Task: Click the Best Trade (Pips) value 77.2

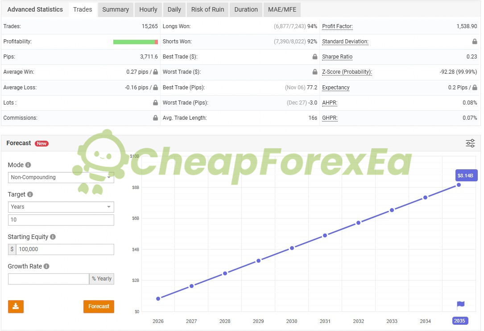Action: (x=312, y=88)
